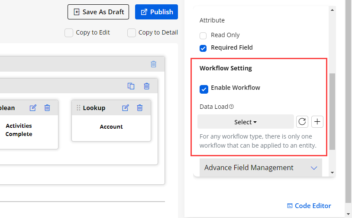Enable the Copy to Edit checkbox
The image size is (352, 218).
(x=69, y=33)
